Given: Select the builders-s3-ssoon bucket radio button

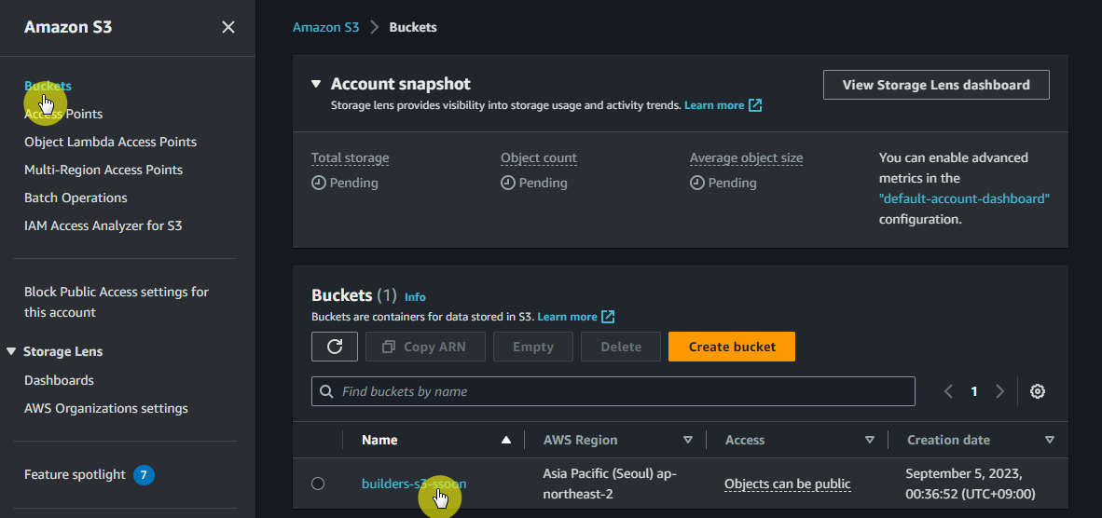Looking at the screenshot, I should (x=318, y=484).
